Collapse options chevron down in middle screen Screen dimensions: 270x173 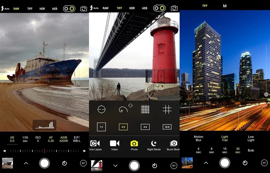[115, 166]
